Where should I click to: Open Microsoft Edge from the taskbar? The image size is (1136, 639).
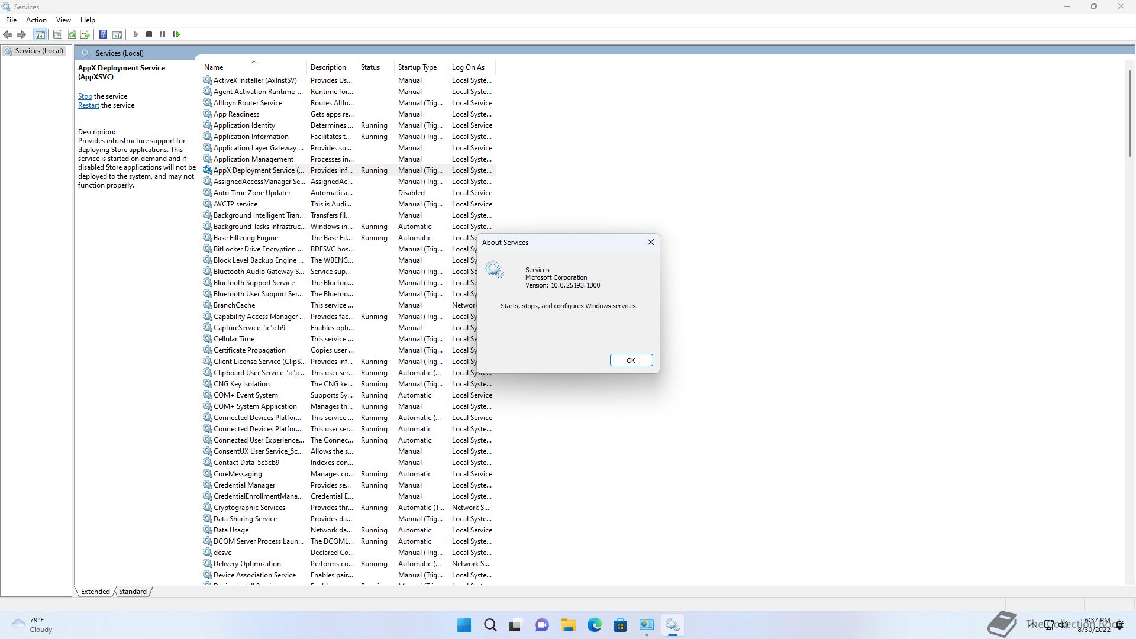coord(595,625)
